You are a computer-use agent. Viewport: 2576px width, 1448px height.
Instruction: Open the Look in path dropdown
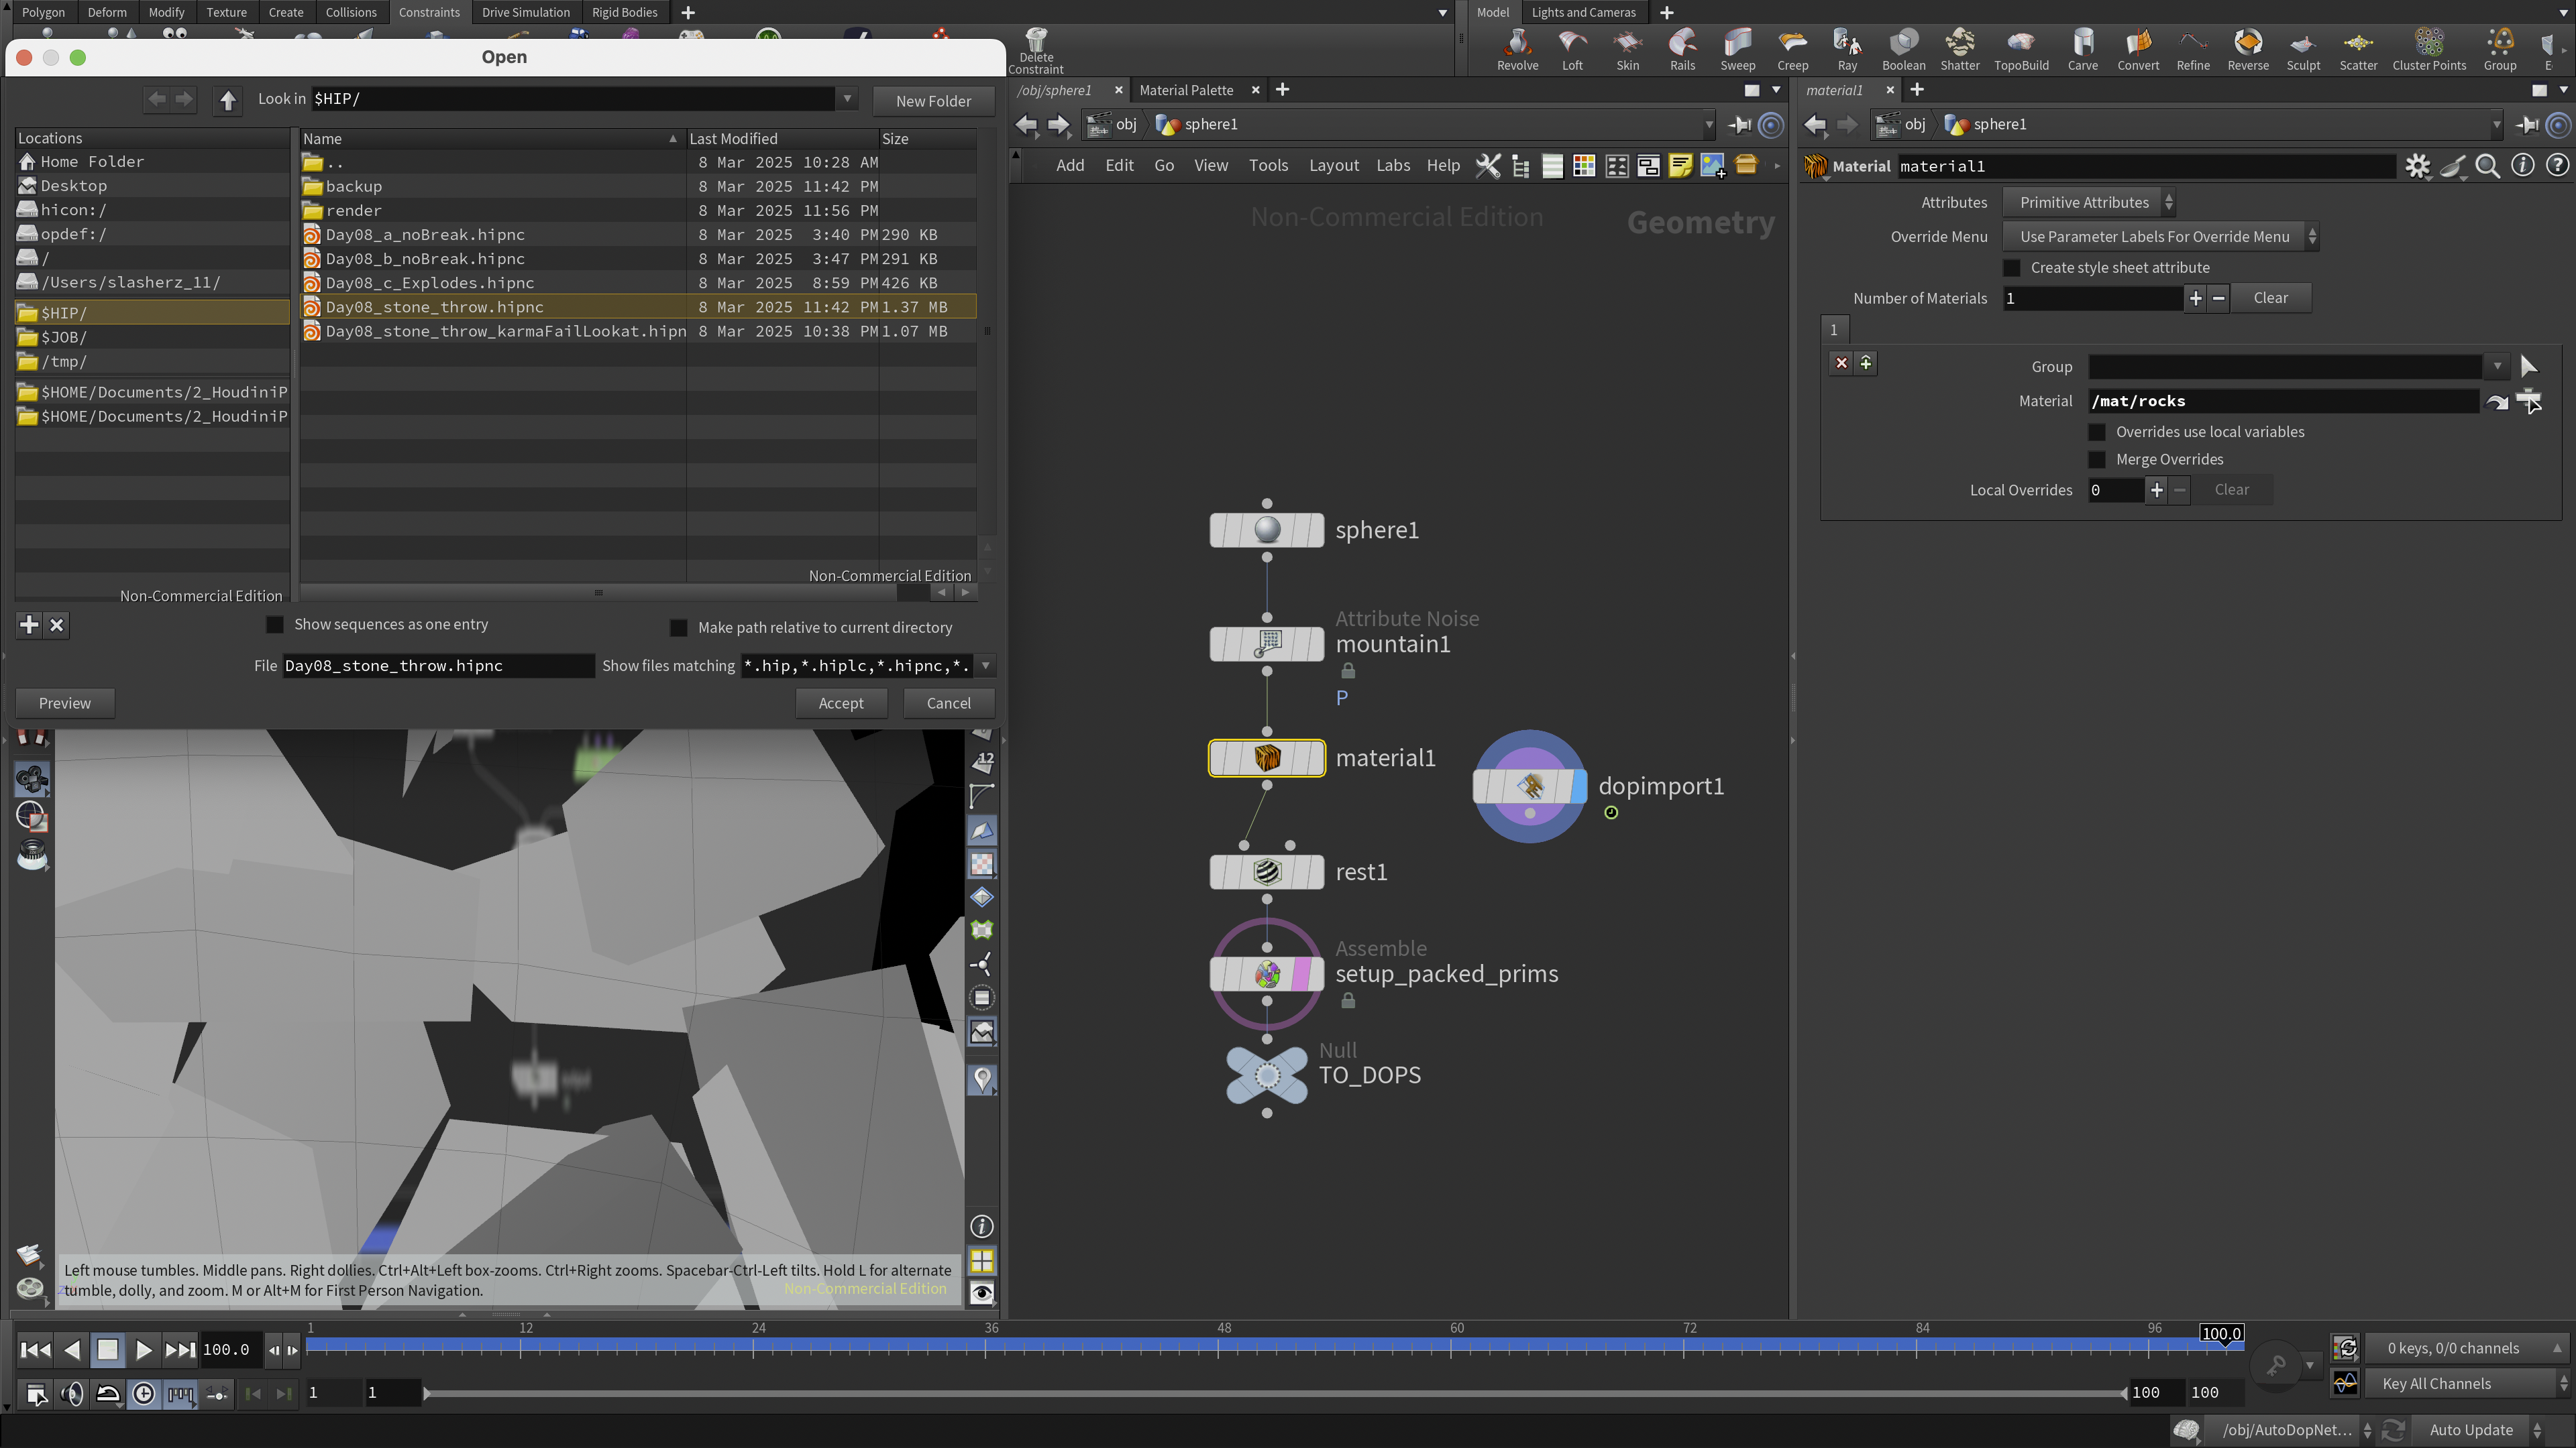pyautogui.click(x=847, y=99)
